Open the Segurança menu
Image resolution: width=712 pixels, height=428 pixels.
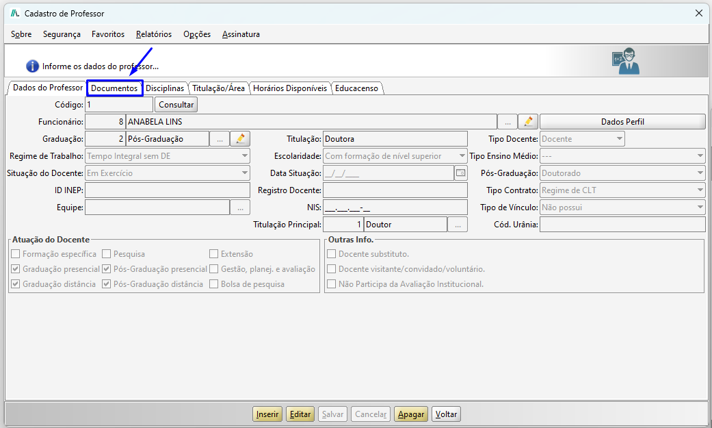coord(62,34)
